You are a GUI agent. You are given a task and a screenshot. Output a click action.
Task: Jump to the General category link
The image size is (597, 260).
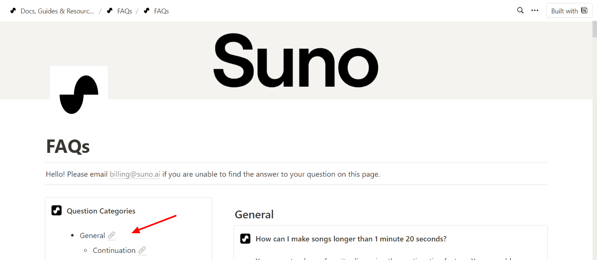92,235
